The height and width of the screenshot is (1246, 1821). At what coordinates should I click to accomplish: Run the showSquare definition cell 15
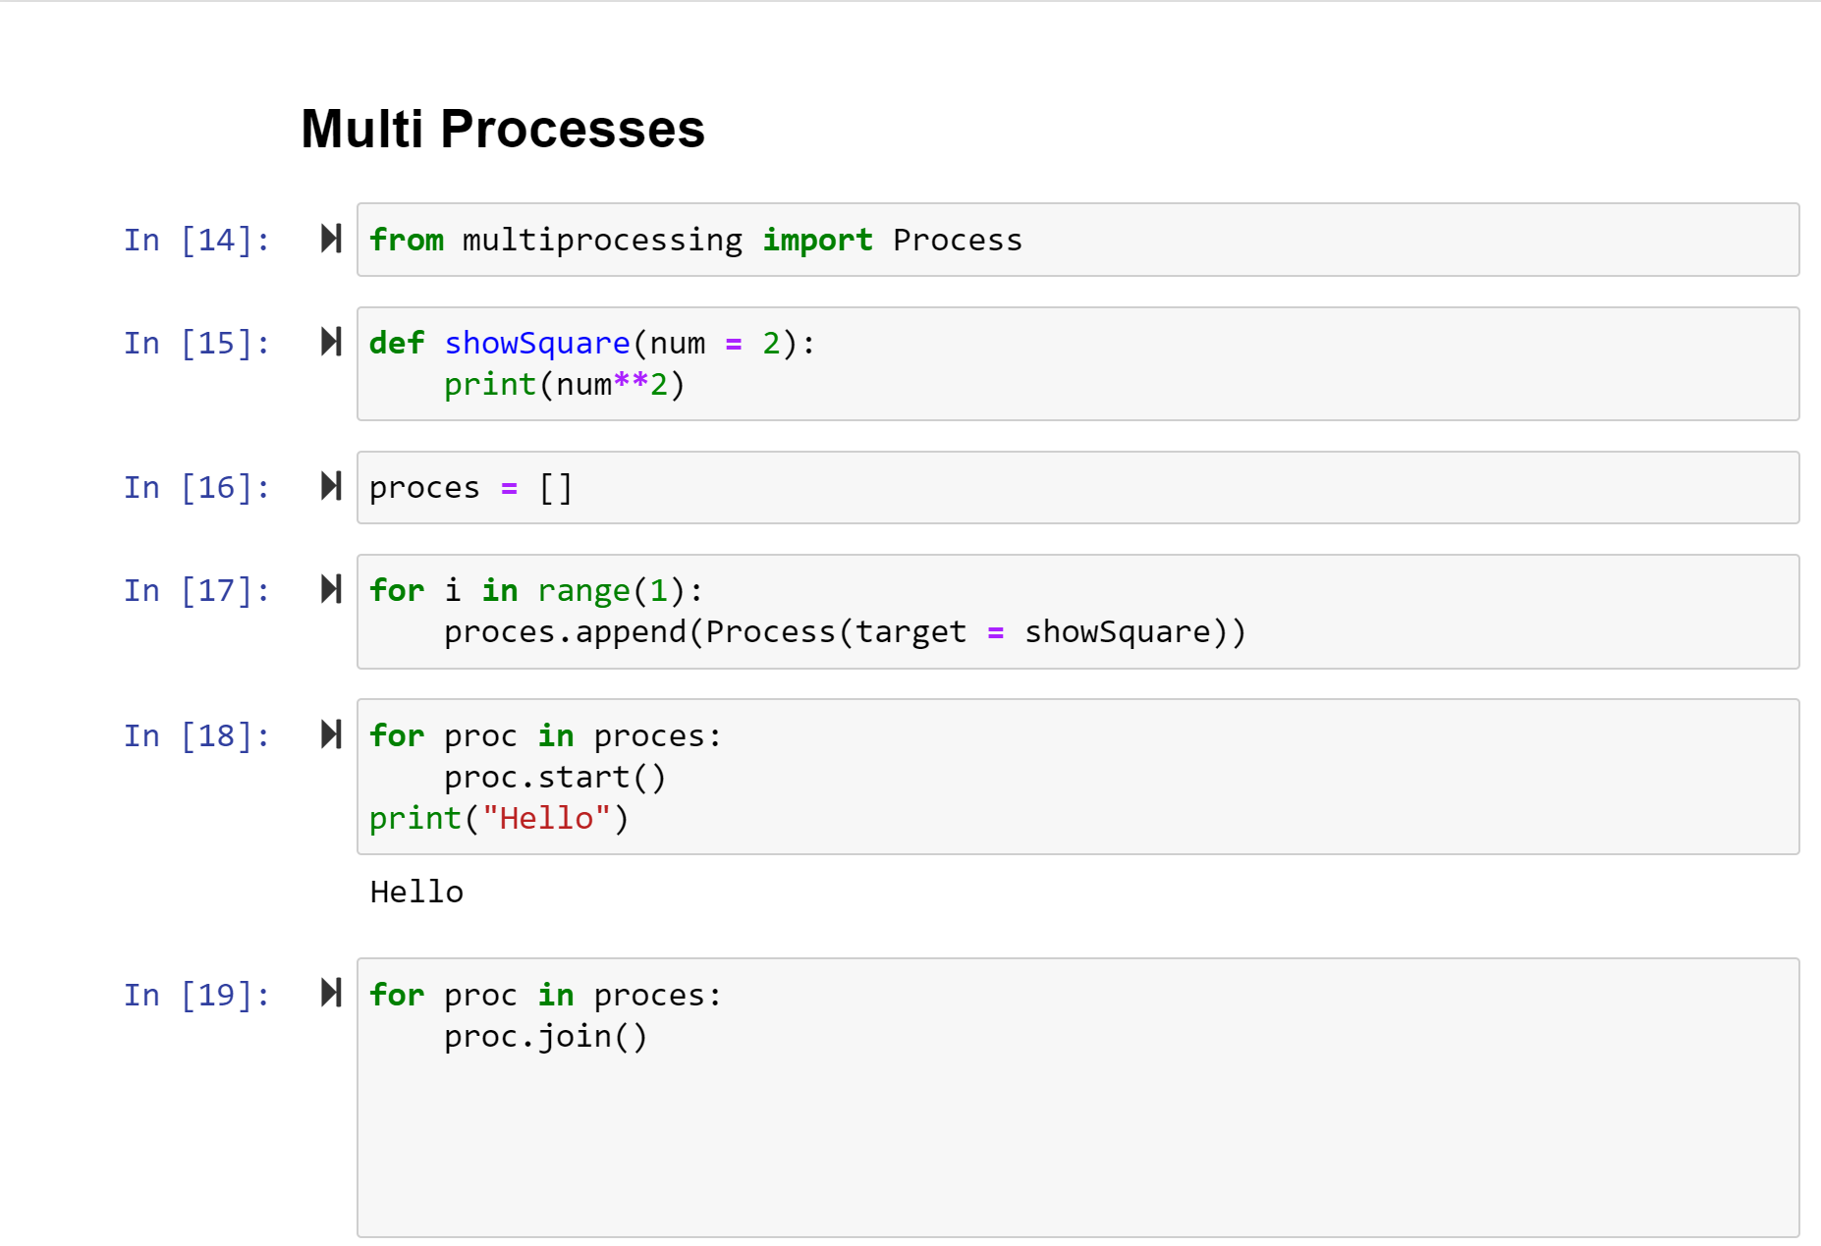coord(331,342)
